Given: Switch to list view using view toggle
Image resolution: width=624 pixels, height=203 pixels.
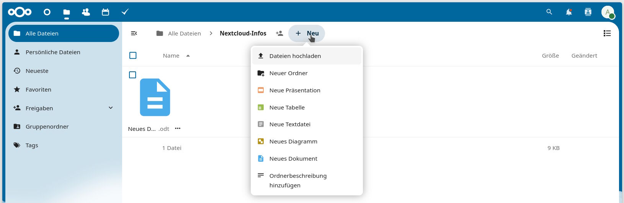Looking at the screenshot, I should [607, 34].
